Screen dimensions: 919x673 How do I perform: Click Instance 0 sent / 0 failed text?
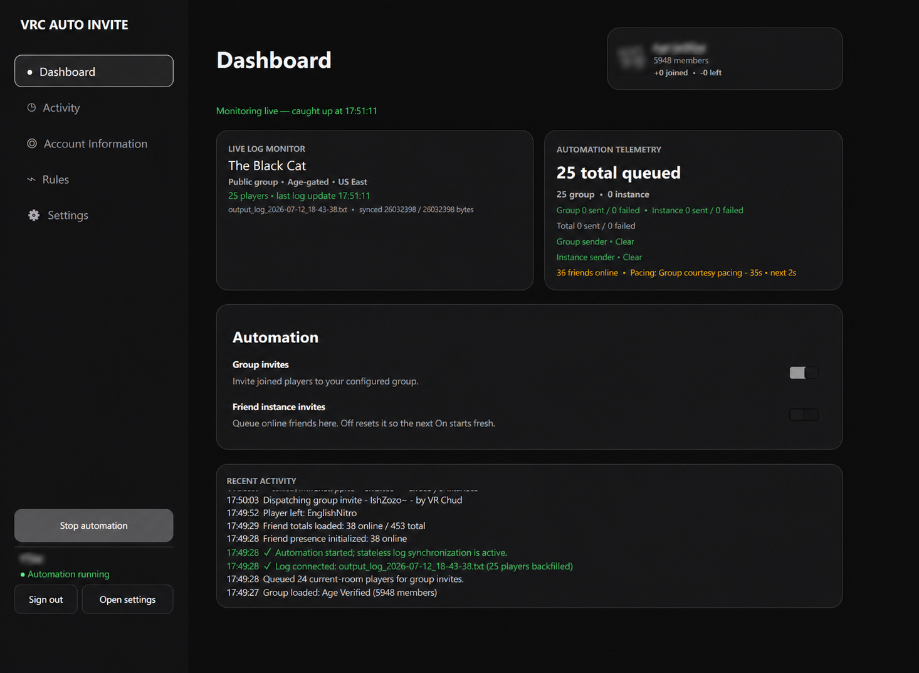coord(698,210)
